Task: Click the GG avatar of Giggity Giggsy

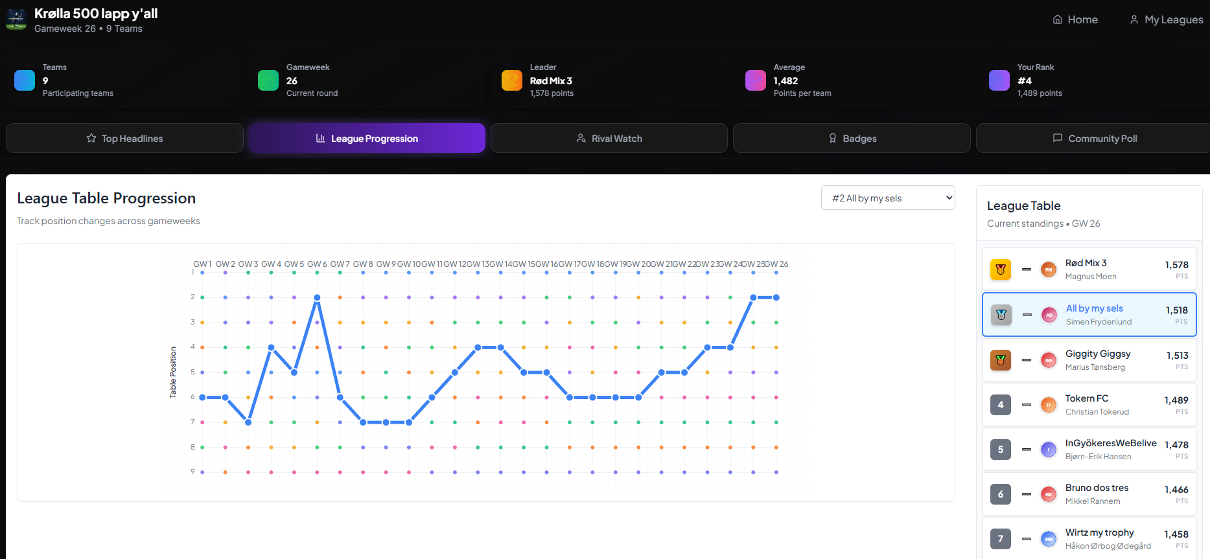Action: [1049, 360]
